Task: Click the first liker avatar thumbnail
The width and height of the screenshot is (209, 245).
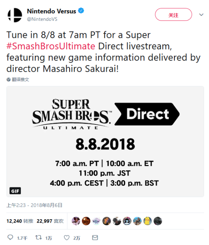Action: point(76,221)
